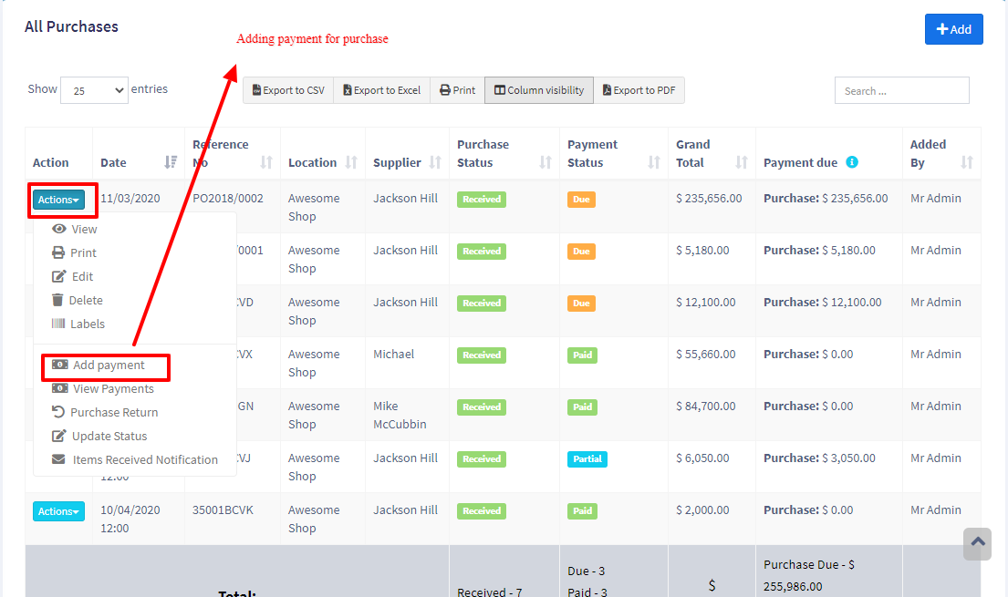Expand Actions dropdown for 35001BCVK purchase
Screen dimensions: 1008x597
click(x=58, y=511)
